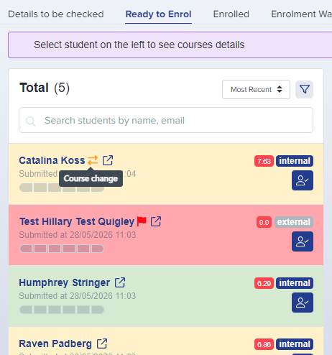332x355 pixels.
Task: Enrol Humphrey Stringer with the user-check button
Action: 303,303
